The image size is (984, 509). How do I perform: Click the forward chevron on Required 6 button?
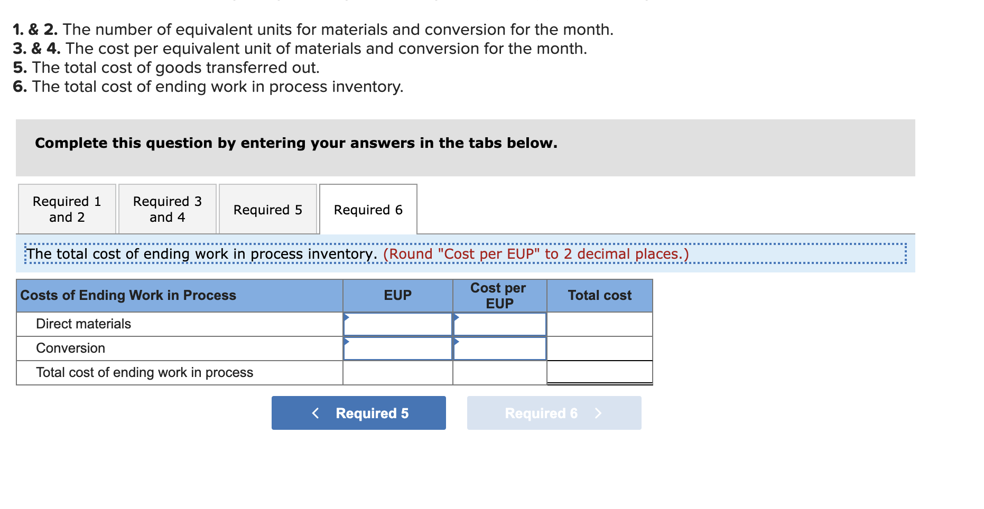(598, 413)
